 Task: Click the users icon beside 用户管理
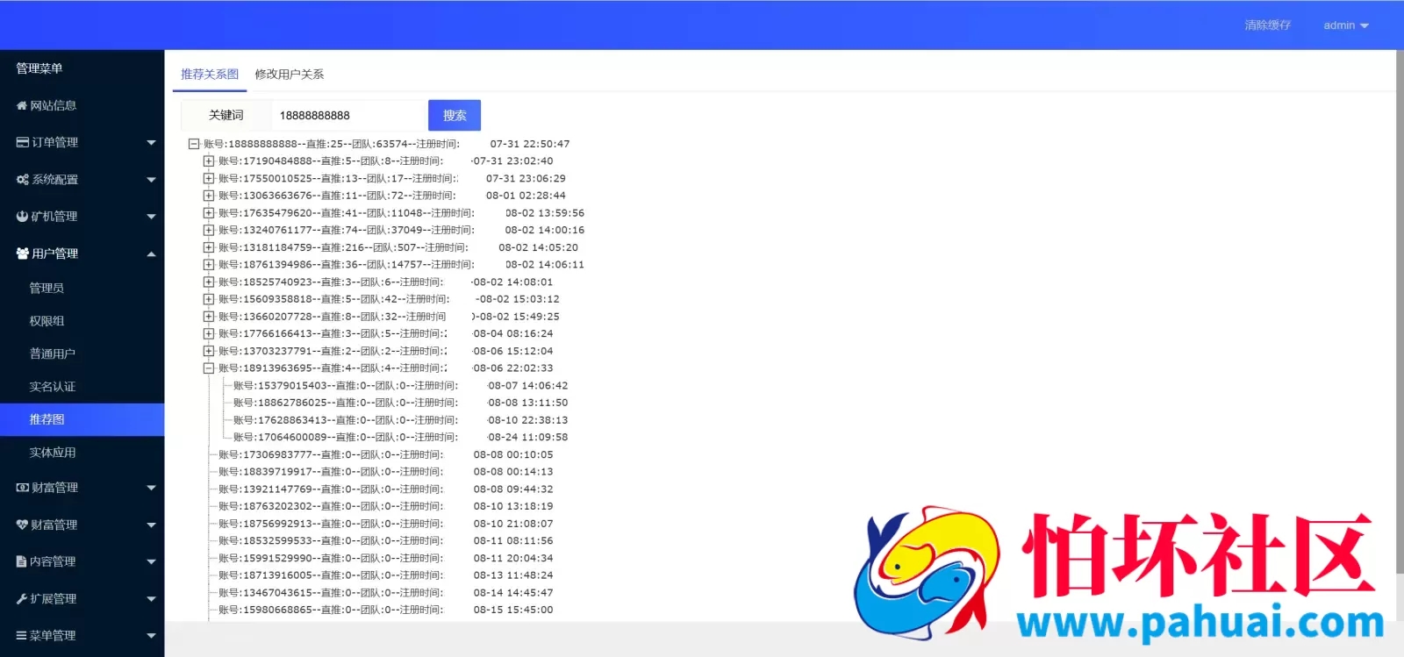23,254
